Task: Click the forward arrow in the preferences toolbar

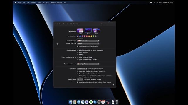Action: (67, 24)
